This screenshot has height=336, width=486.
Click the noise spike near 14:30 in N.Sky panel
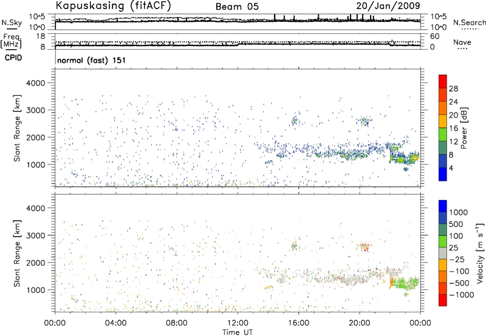point(275,18)
